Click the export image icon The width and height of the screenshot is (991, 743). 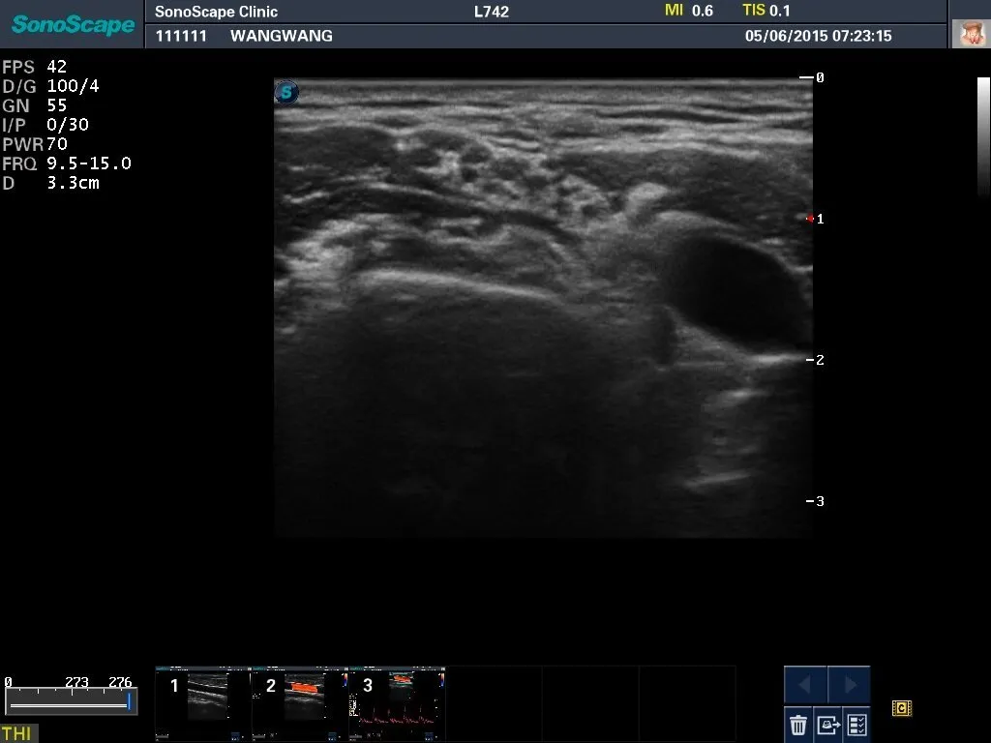[x=827, y=724]
